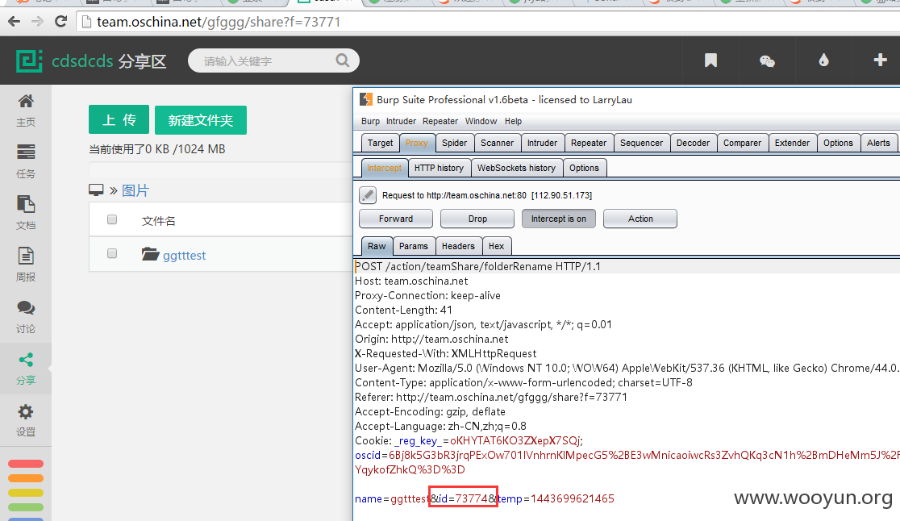
Task: Switch to the top-level Options tab
Action: pyautogui.click(x=838, y=143)
